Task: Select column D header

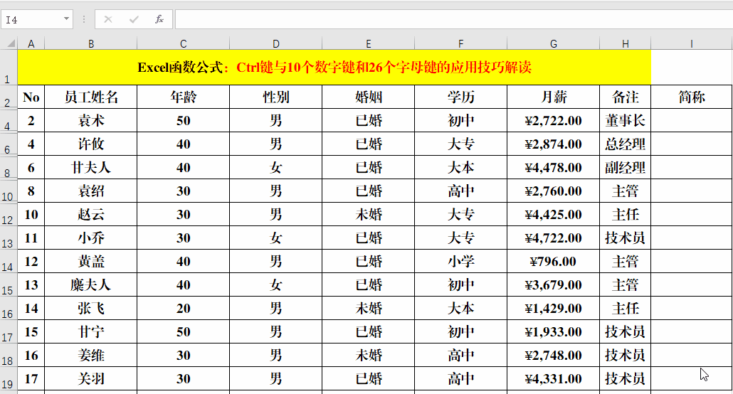Action: click(x=276, y=44)
